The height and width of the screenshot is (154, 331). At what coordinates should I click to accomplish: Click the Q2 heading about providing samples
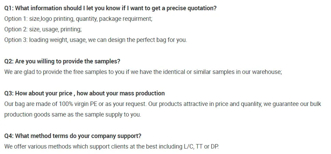click(x=62, y=61)
